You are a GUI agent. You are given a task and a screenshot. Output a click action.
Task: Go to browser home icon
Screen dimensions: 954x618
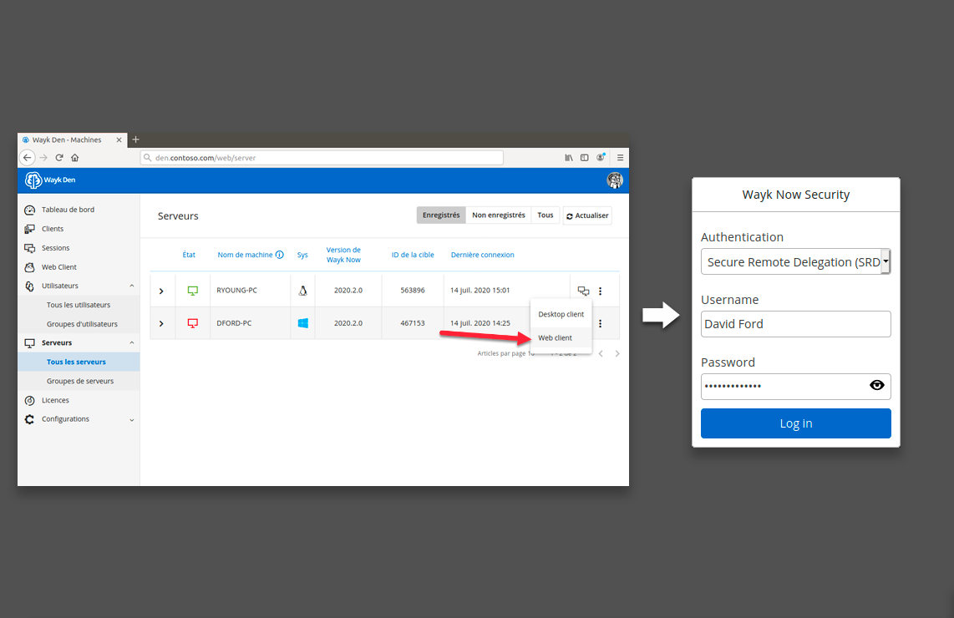pyautogui.click(x=75, y=158)
